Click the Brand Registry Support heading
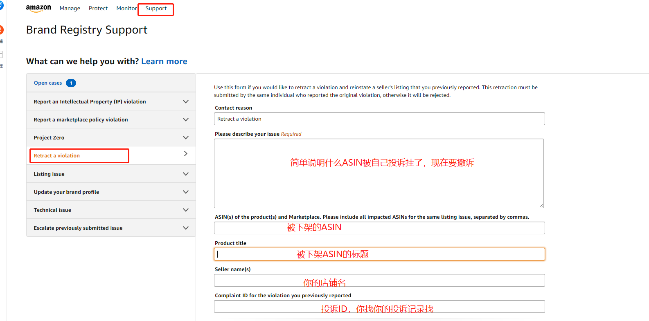 tap(87, 30)
